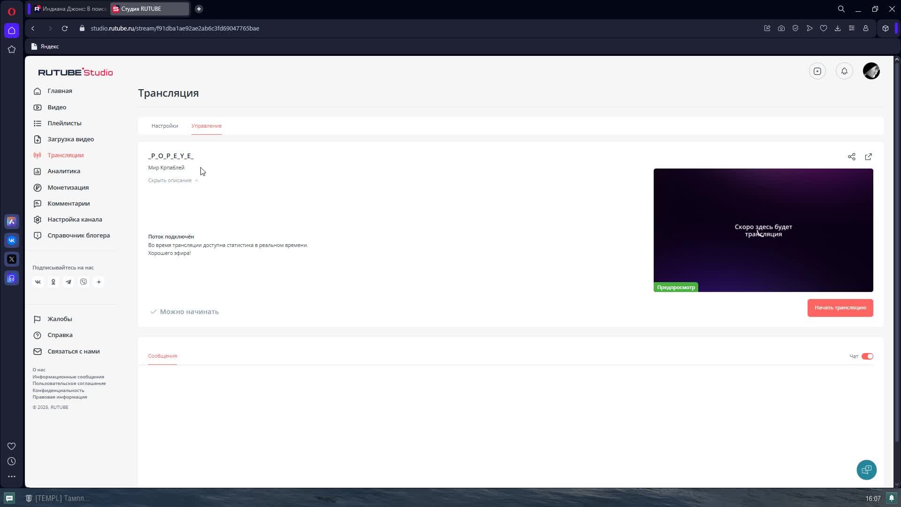This screenshot has width=901, height=507.
Task: Switch to Индиана Джонс browser tab
Action: 70,9
